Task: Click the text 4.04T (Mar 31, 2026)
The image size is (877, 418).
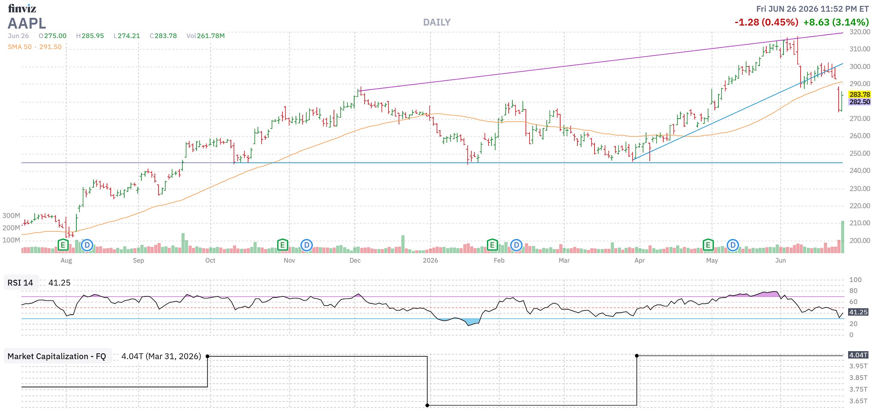Action: tap(161, 356)
